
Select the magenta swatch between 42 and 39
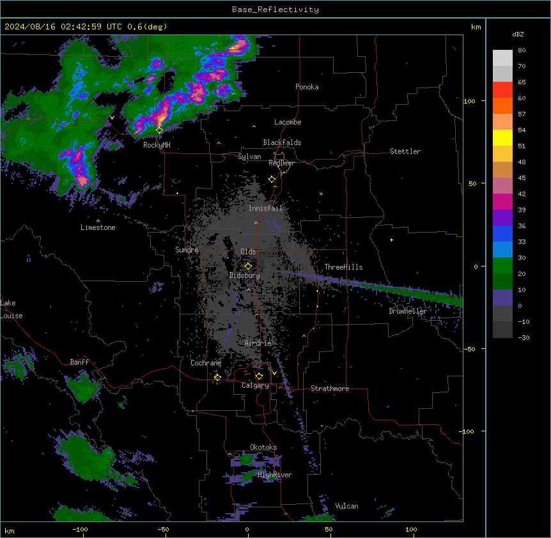[502, 201]
